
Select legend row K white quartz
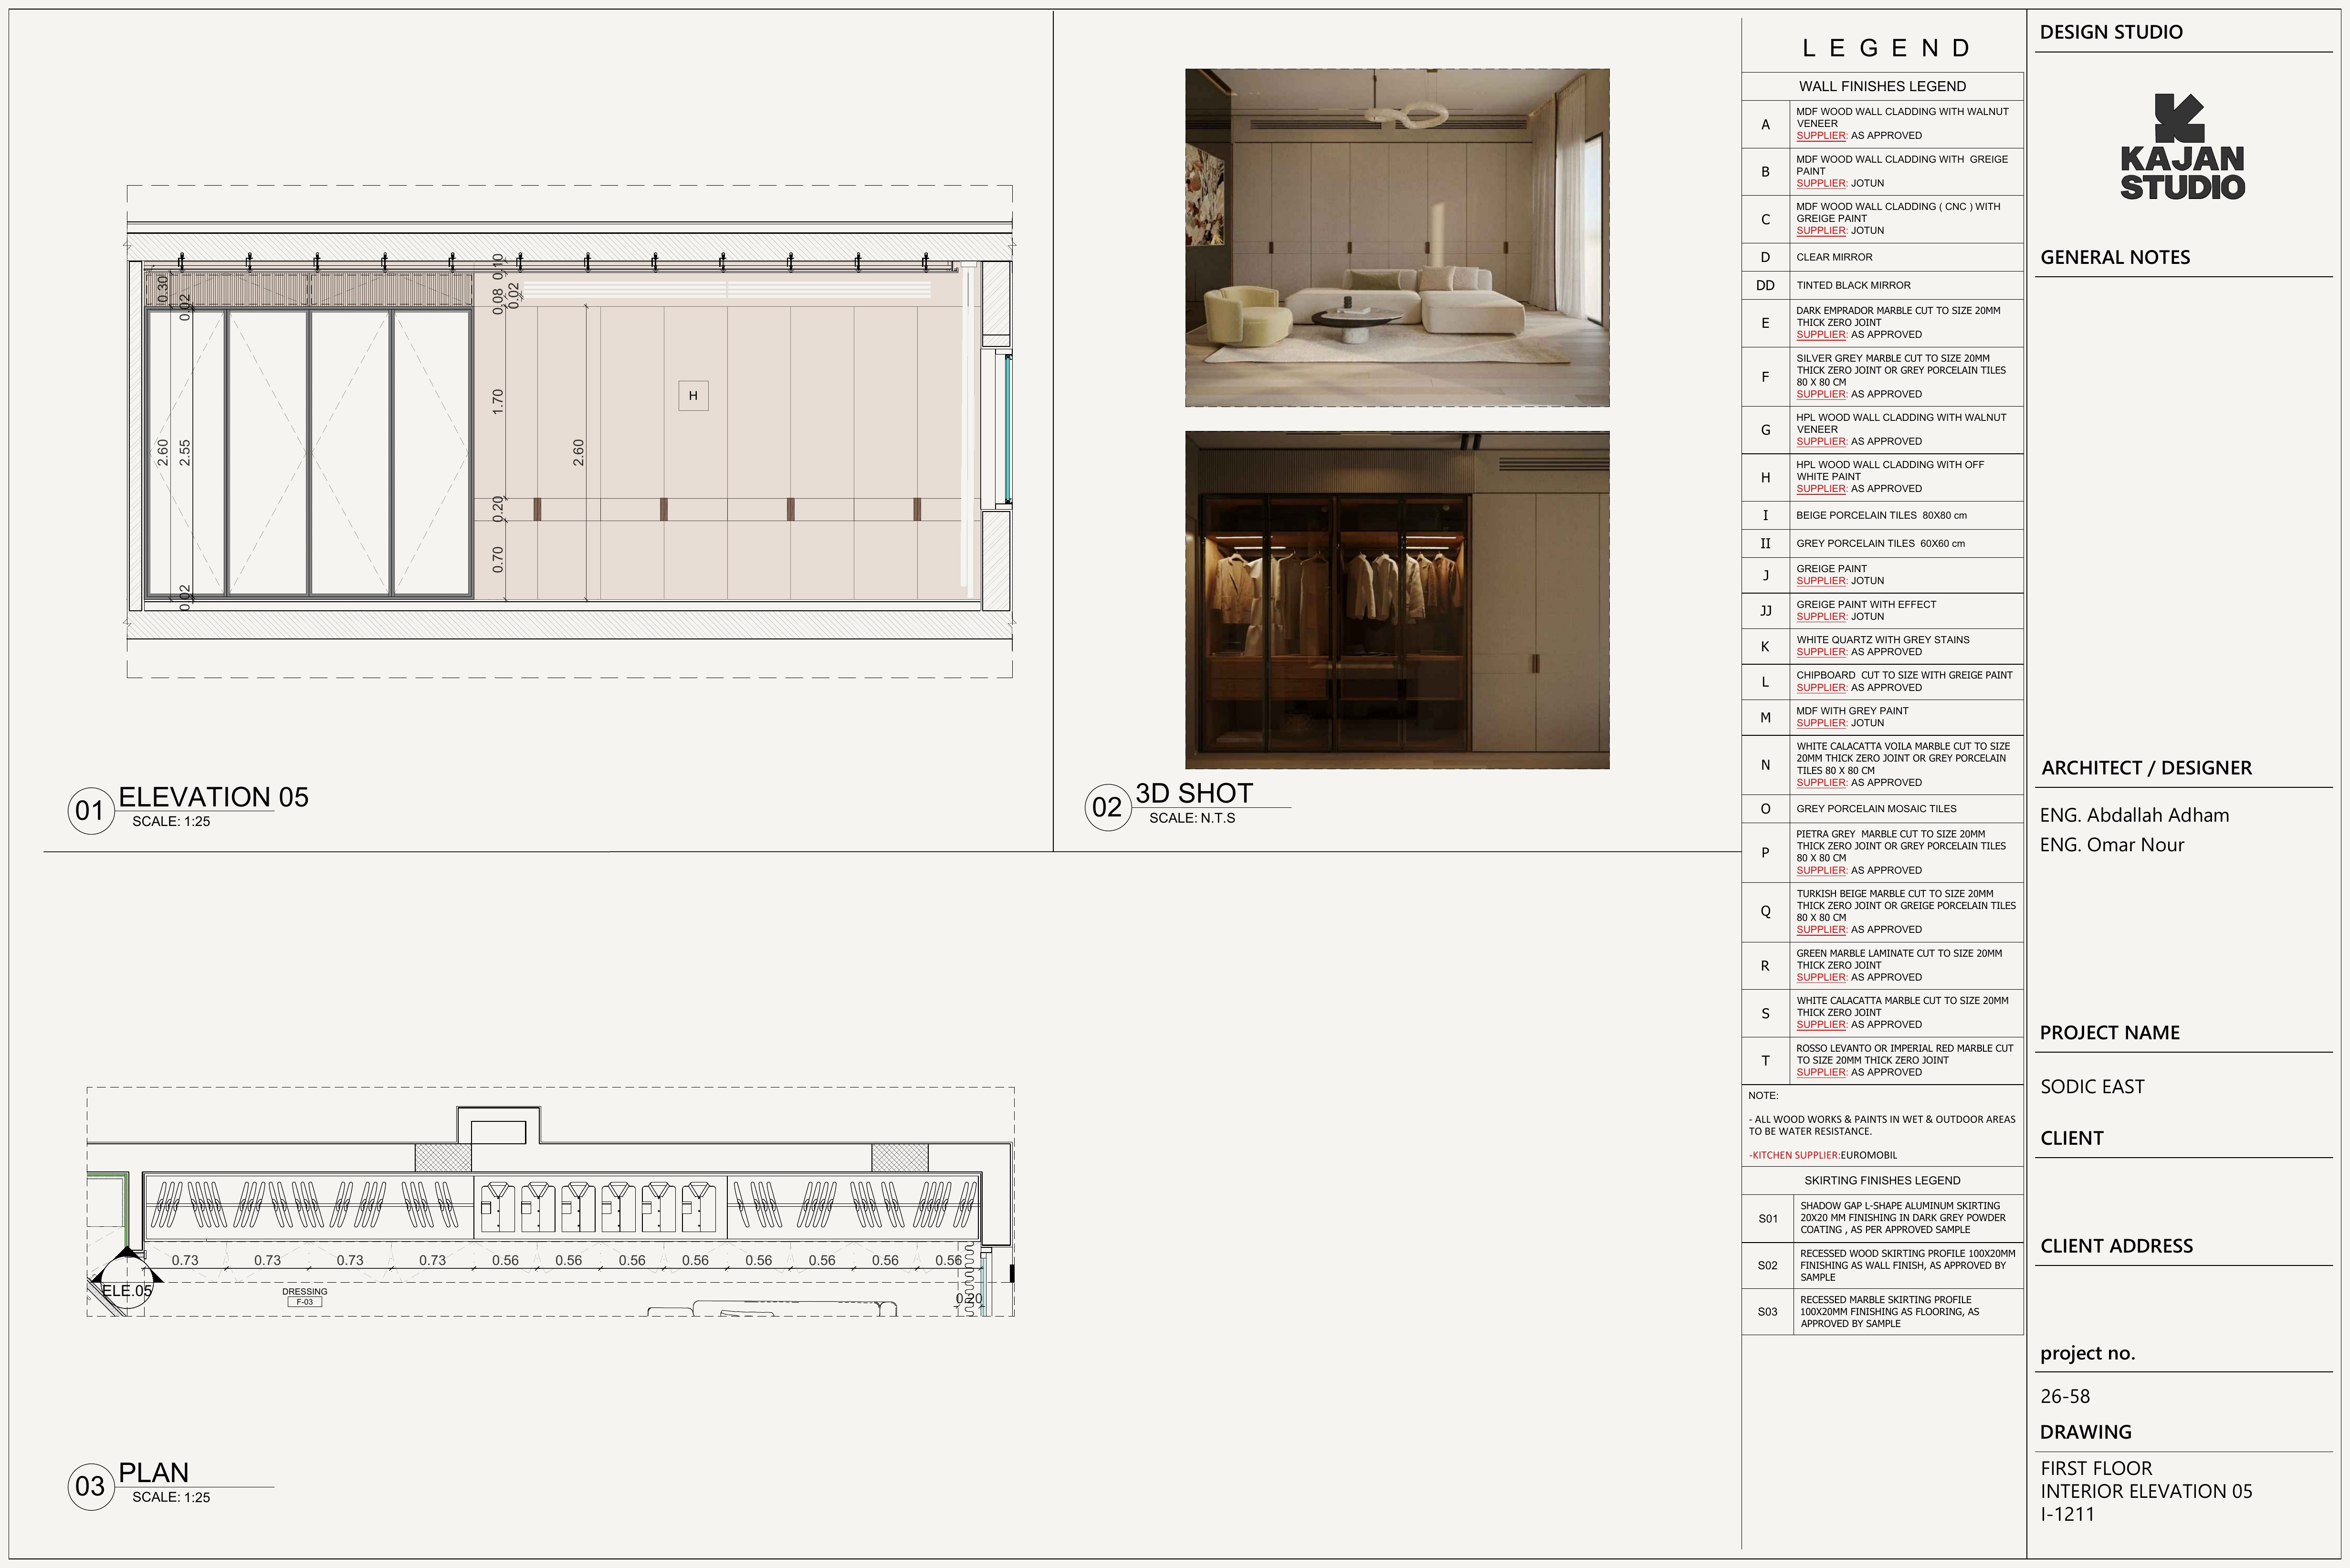[1882, 646]
